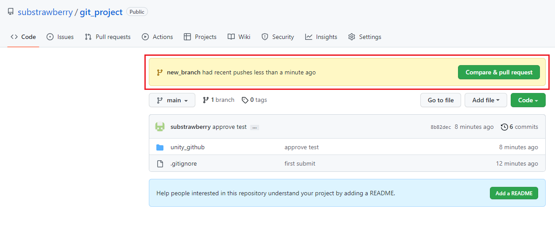555x236 pixels.
Task: Click 8 minutes ago timestamp beside commit hash
Action: point(474,127)
